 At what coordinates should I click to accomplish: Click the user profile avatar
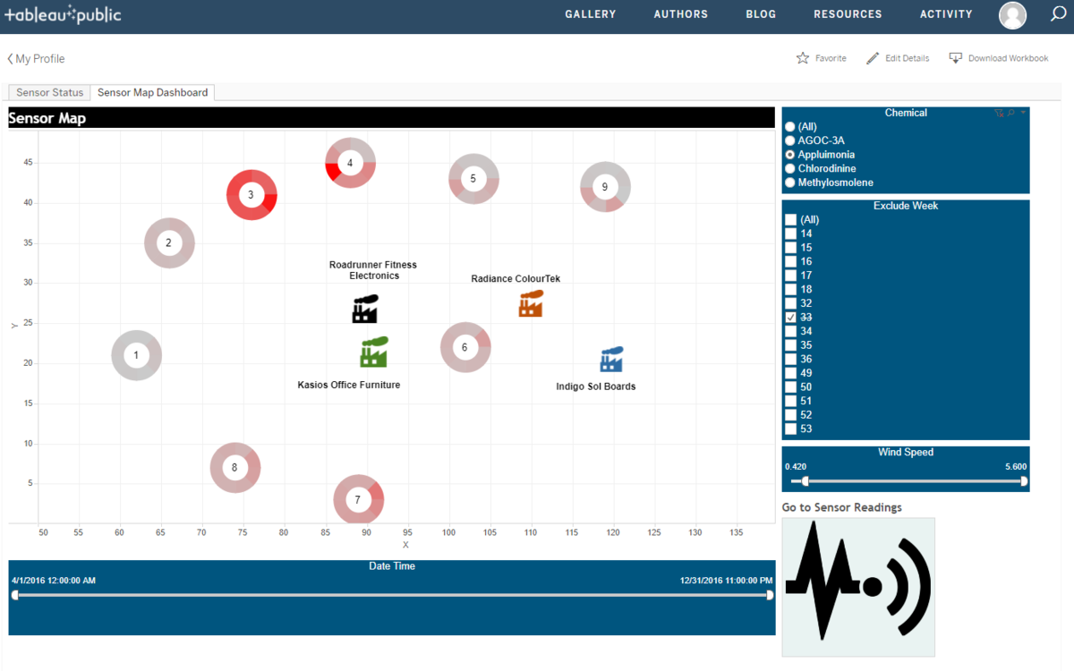tap(1012, 15)
